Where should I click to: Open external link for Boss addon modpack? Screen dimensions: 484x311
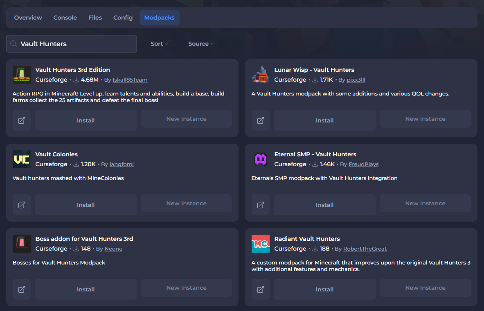click(x=22, y=289)
